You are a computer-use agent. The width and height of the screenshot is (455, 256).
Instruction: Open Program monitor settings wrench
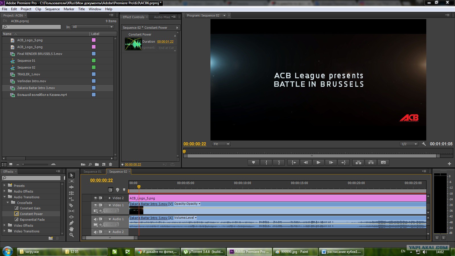(424, 144)
